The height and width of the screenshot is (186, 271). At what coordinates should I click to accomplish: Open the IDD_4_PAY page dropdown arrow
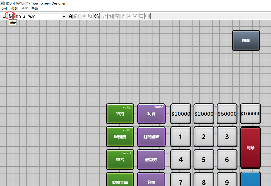[64, 17]
